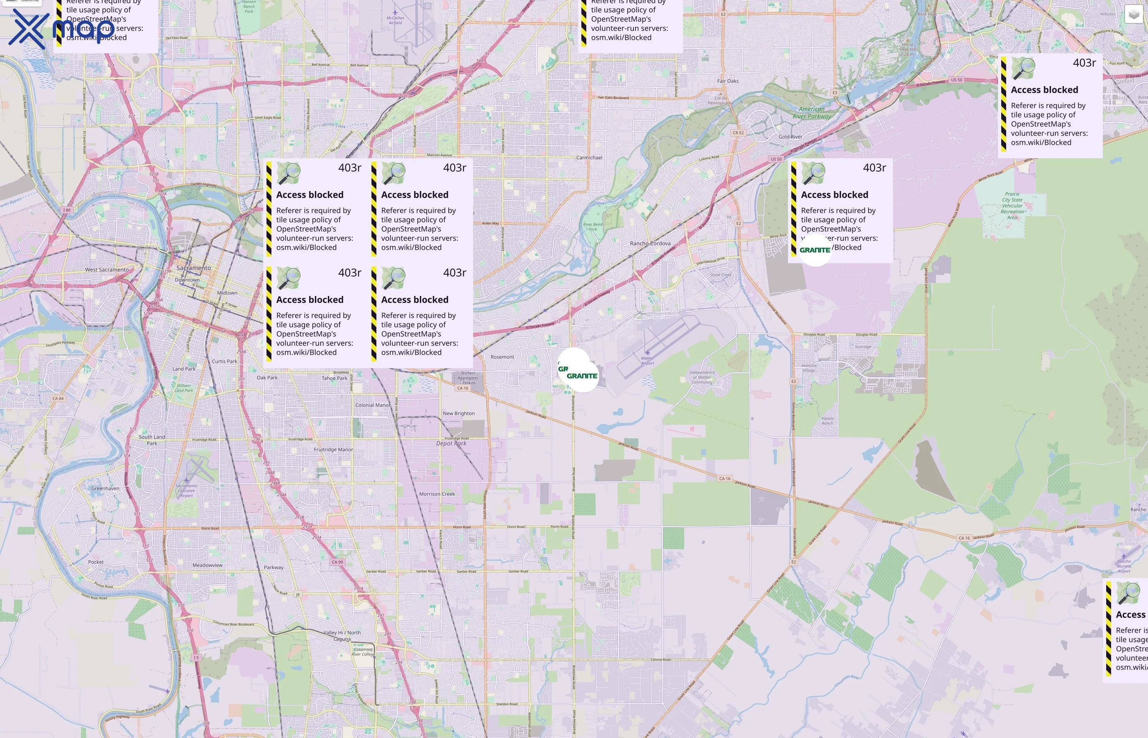Click the McClellan Airfield label

point(395,20)
